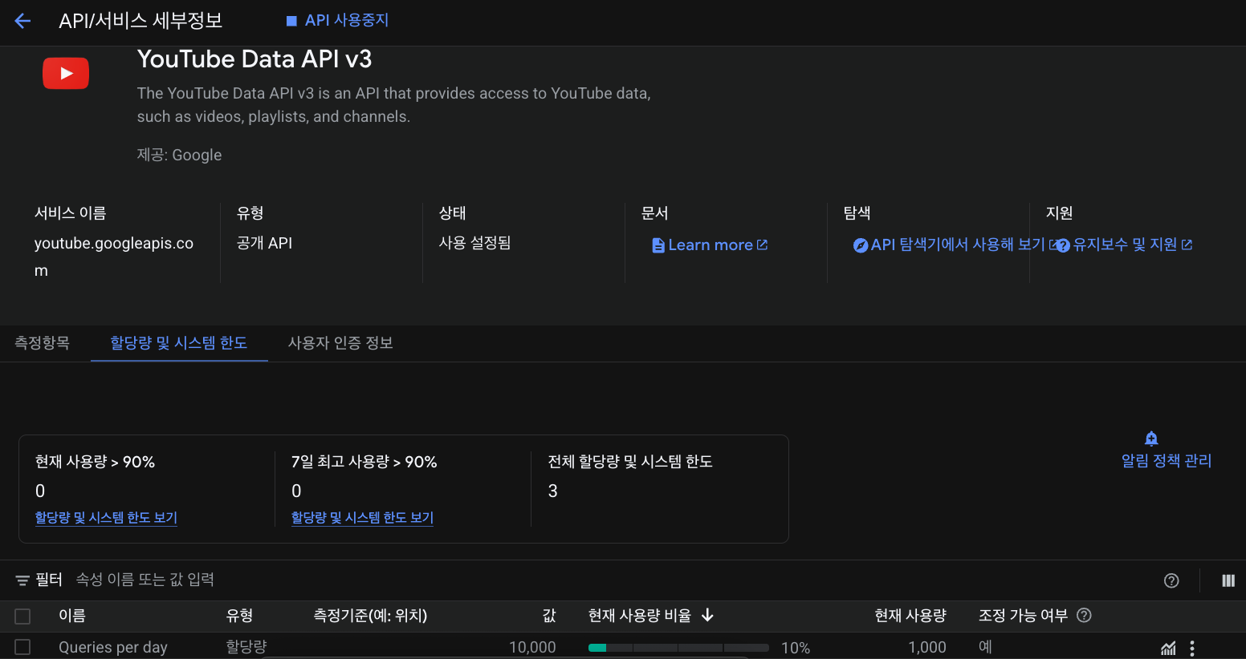The height and width of the screenshot is (659, 1246).
Task: Click help icon next to 조정 가능 여부
Action: pos(1084,615)
